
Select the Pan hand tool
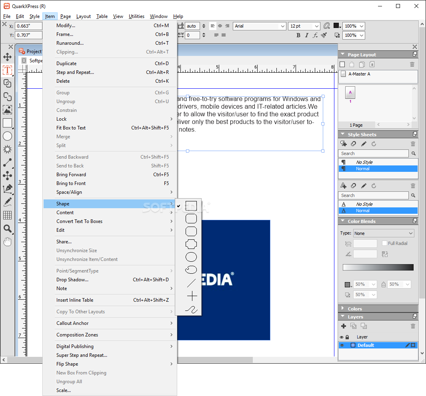[x=7, y=242]
